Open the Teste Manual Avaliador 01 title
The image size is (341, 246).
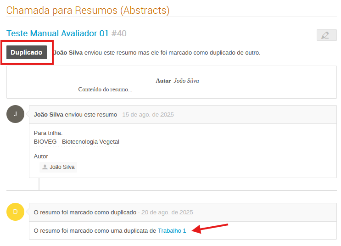click(57, 34)
